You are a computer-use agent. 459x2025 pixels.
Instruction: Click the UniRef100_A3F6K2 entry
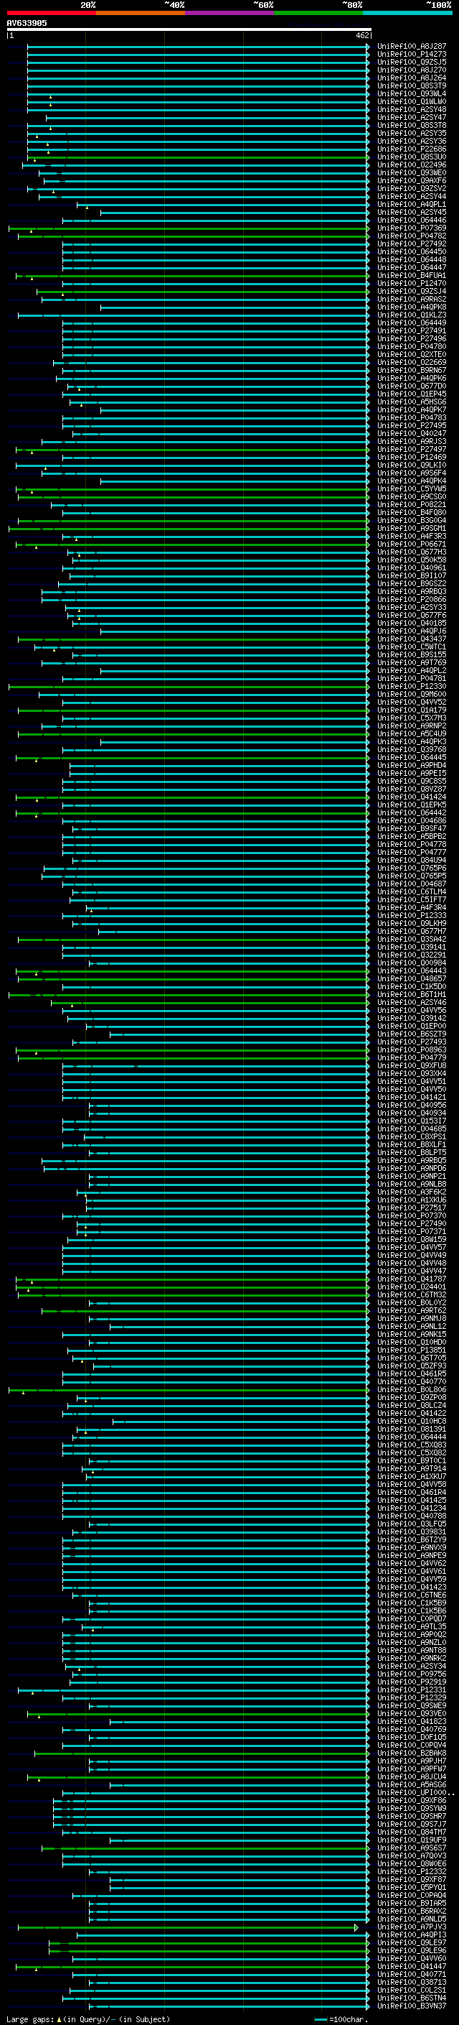[x=411, y=1192]
